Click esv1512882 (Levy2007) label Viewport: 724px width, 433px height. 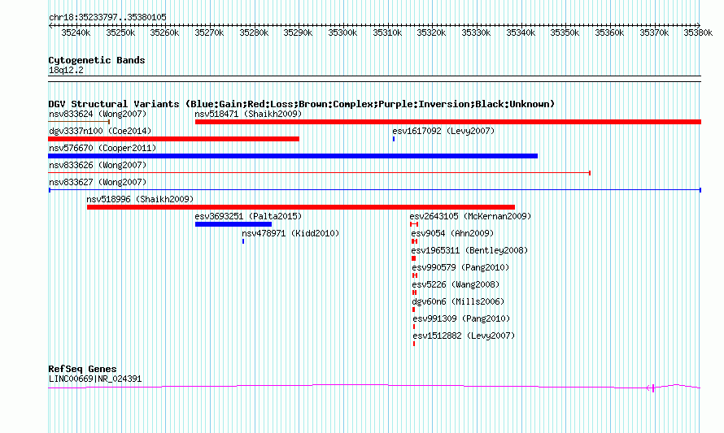[464, 336]
